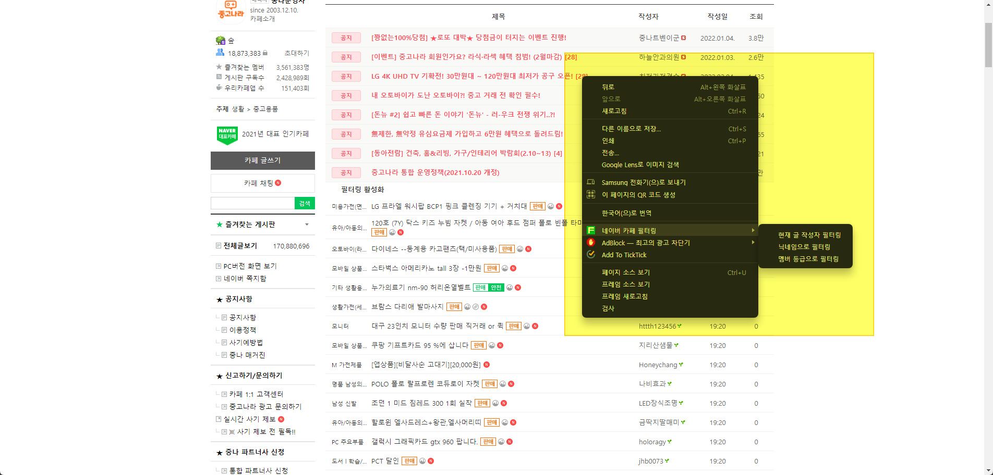Click the page vertical scrollbar thumb

[988, 45]
